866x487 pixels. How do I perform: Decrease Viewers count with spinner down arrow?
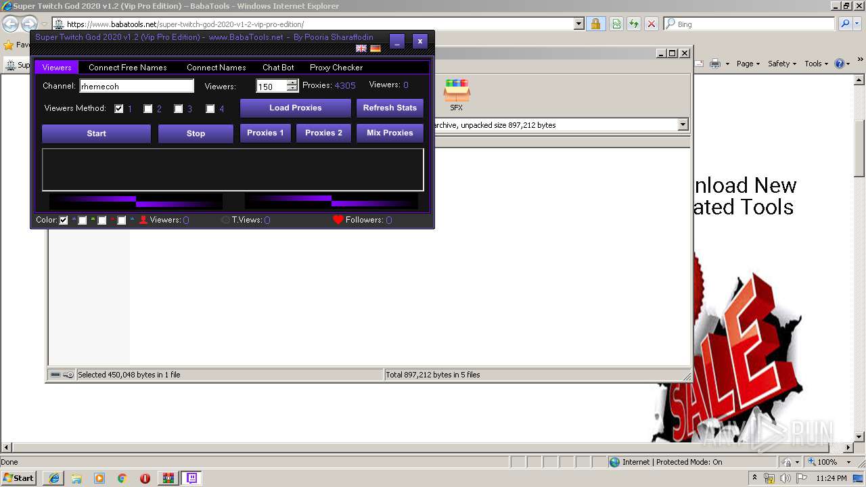292,89
